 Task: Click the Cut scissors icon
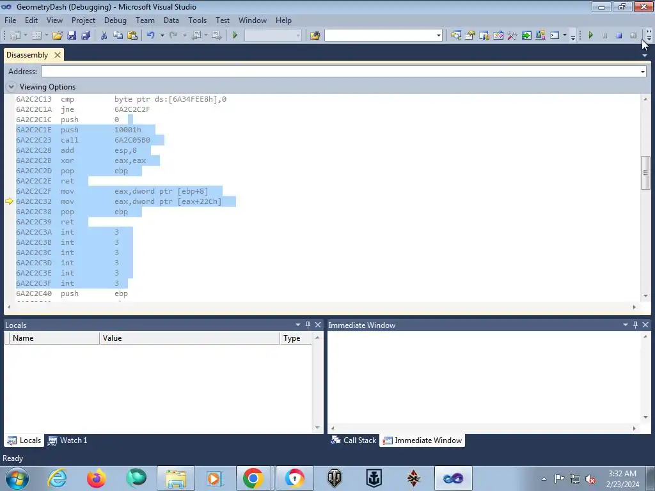104,36
